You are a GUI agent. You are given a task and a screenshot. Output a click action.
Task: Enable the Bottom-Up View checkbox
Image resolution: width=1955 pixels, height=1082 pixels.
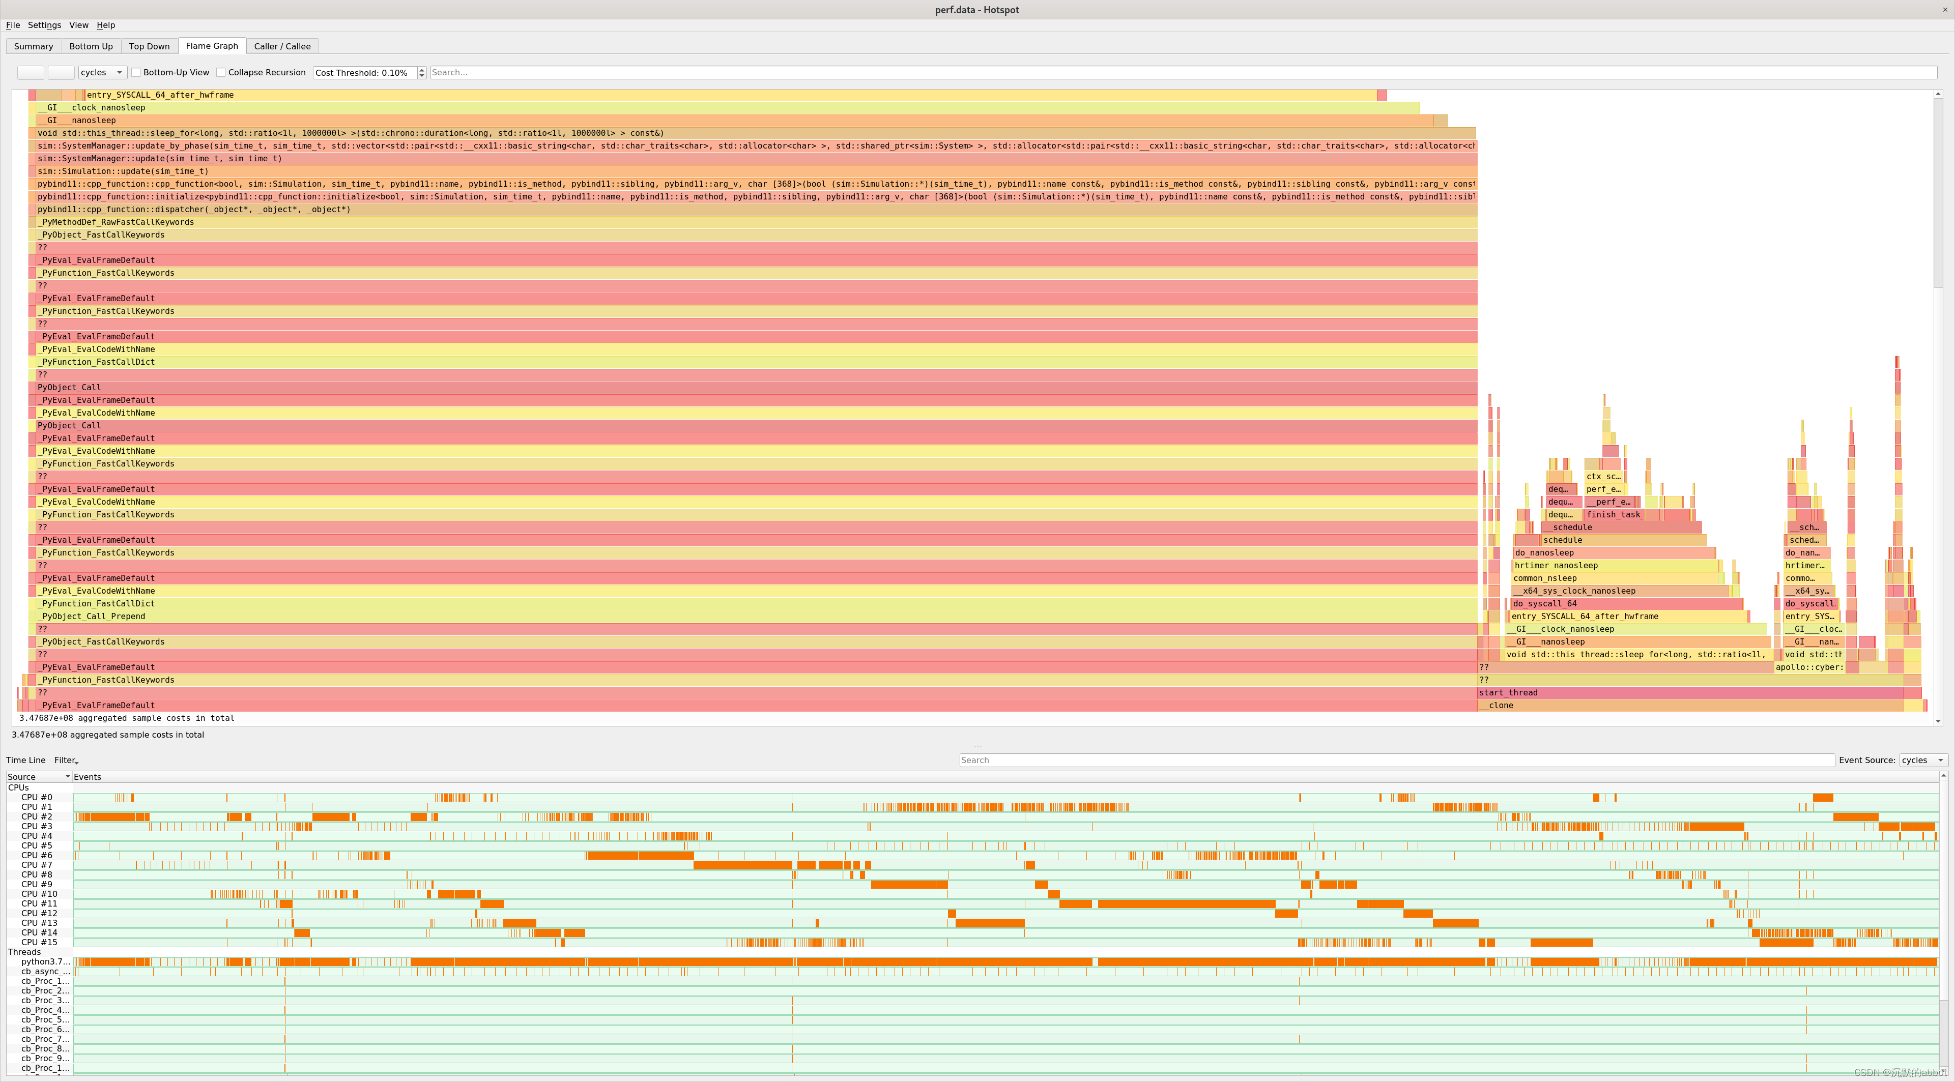tap(136, 73)
